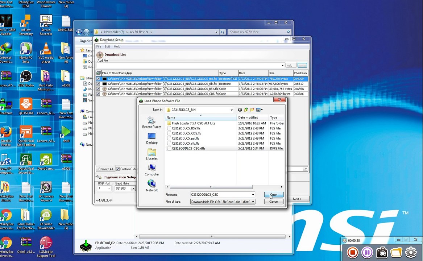423x261 pixels.
Task: Refresh the Explorer address bar
Action: click(x=223, y=32)
